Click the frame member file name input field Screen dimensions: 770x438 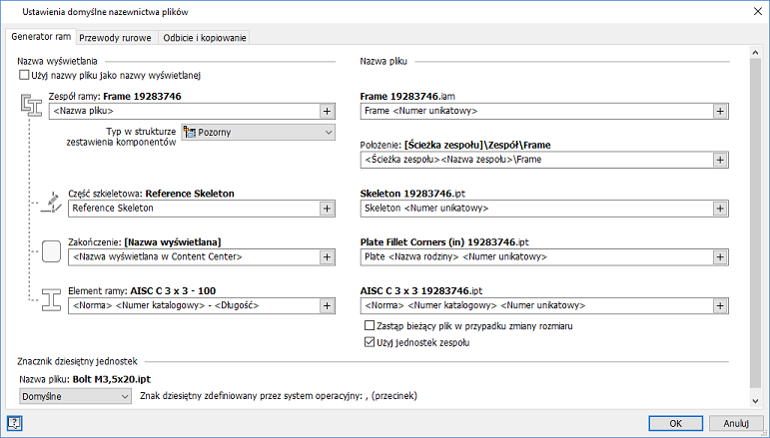[x=534, y=304]
